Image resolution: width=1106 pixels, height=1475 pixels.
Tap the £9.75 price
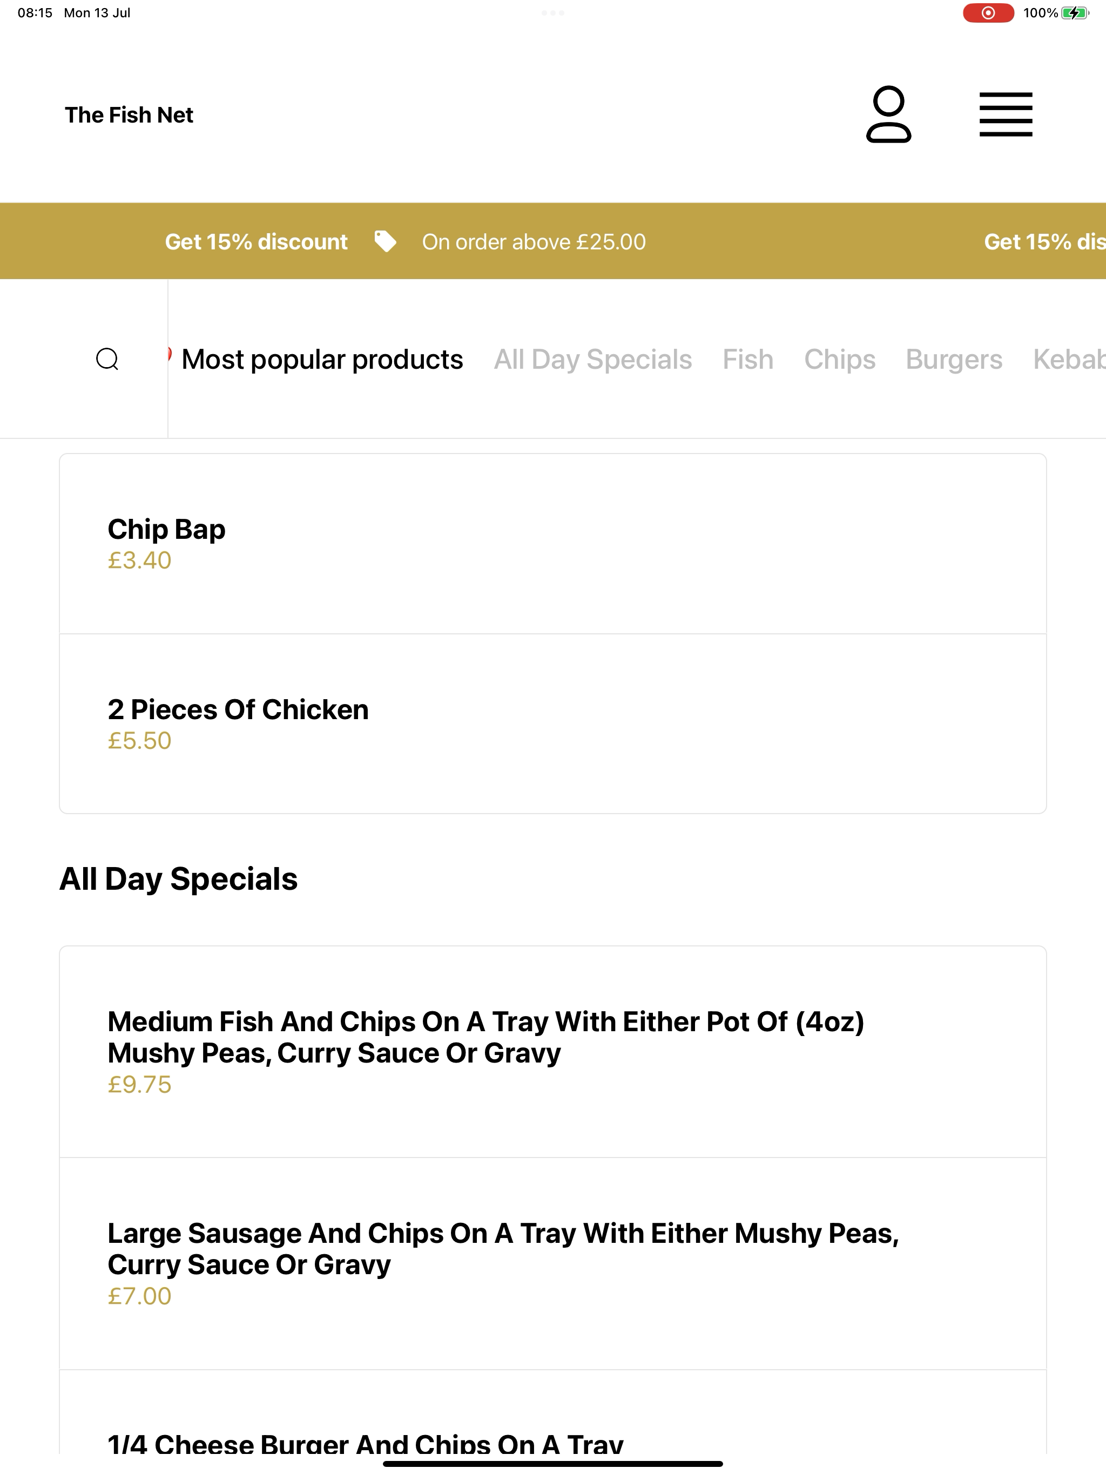(x=139, y=1084)
